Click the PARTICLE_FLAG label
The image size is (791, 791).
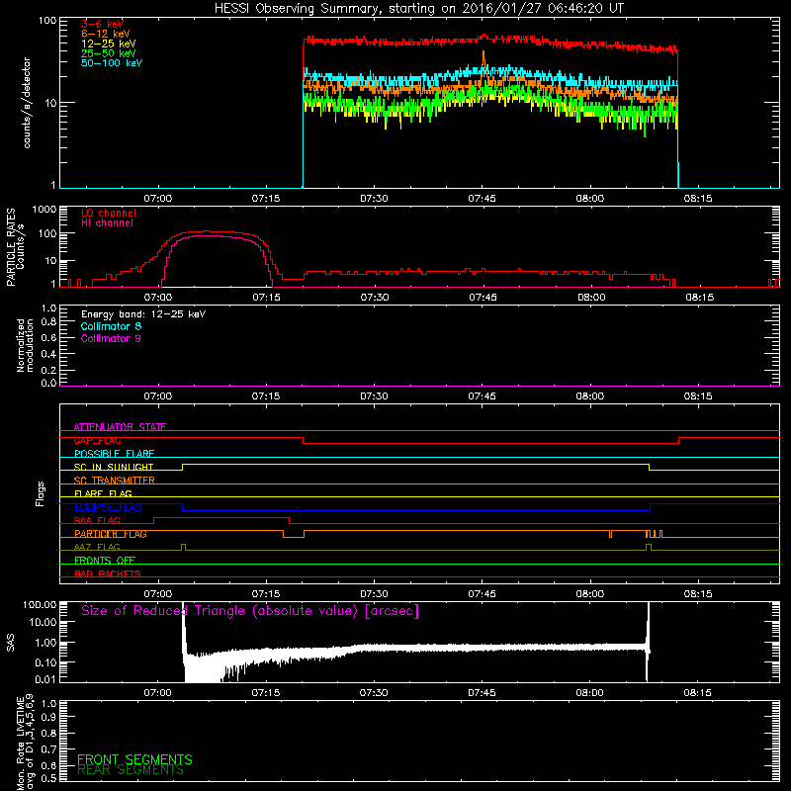pos(111,534)
